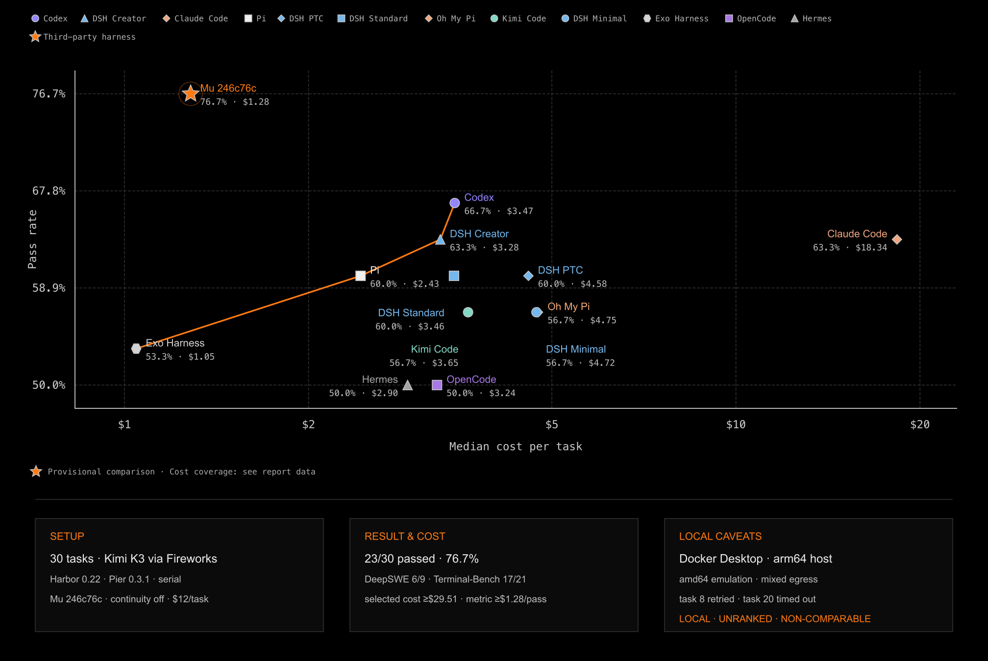Click the Codex purple circle data point
Viewport: 988px width, 661px height.
tap(455, 203)
